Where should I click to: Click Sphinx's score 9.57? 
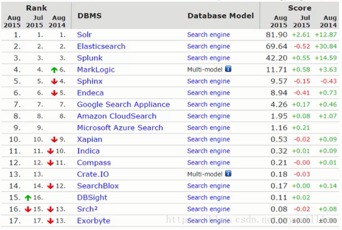[x=279, y=81]
